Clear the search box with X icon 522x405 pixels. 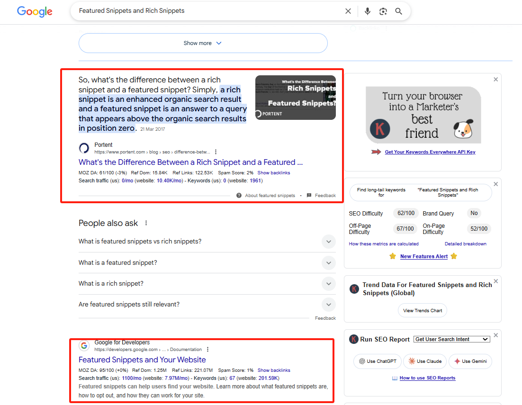(x=348, y=11)
